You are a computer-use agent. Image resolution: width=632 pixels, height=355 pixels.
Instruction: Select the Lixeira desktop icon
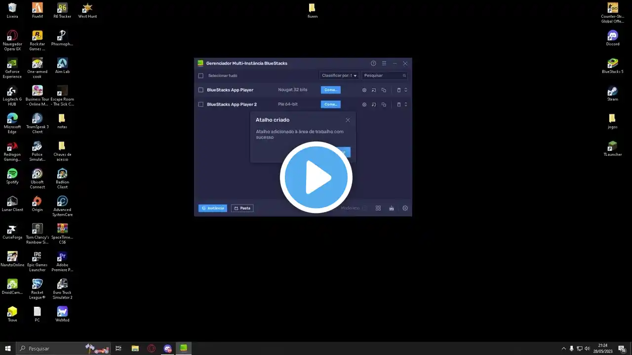(12, 10)
